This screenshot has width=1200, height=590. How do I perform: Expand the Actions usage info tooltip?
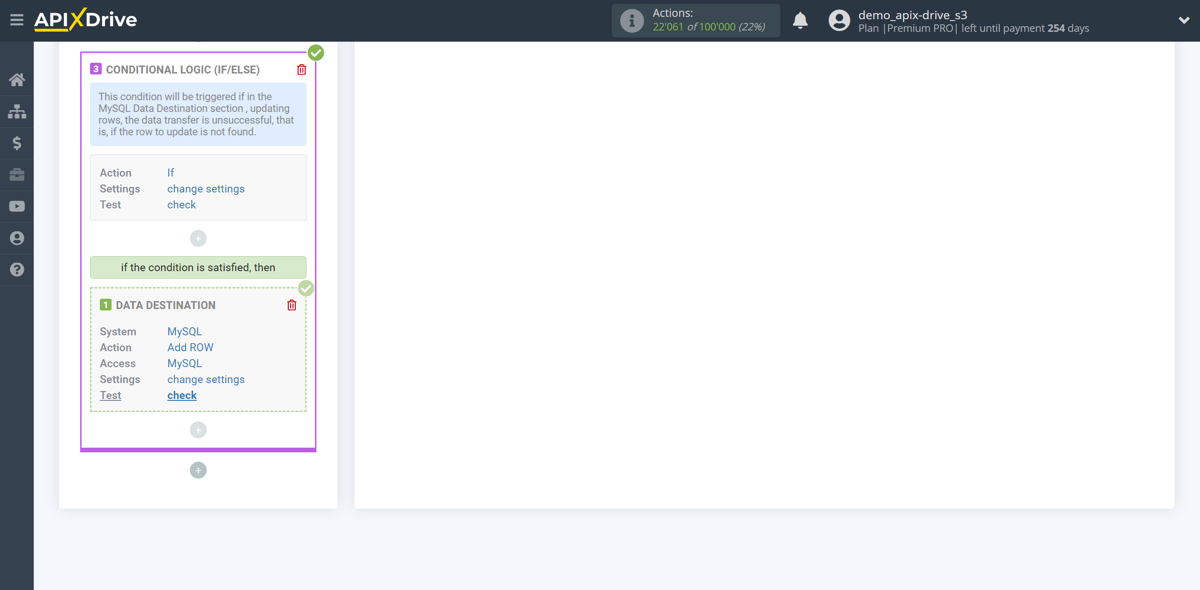click(x=633, y=21)
